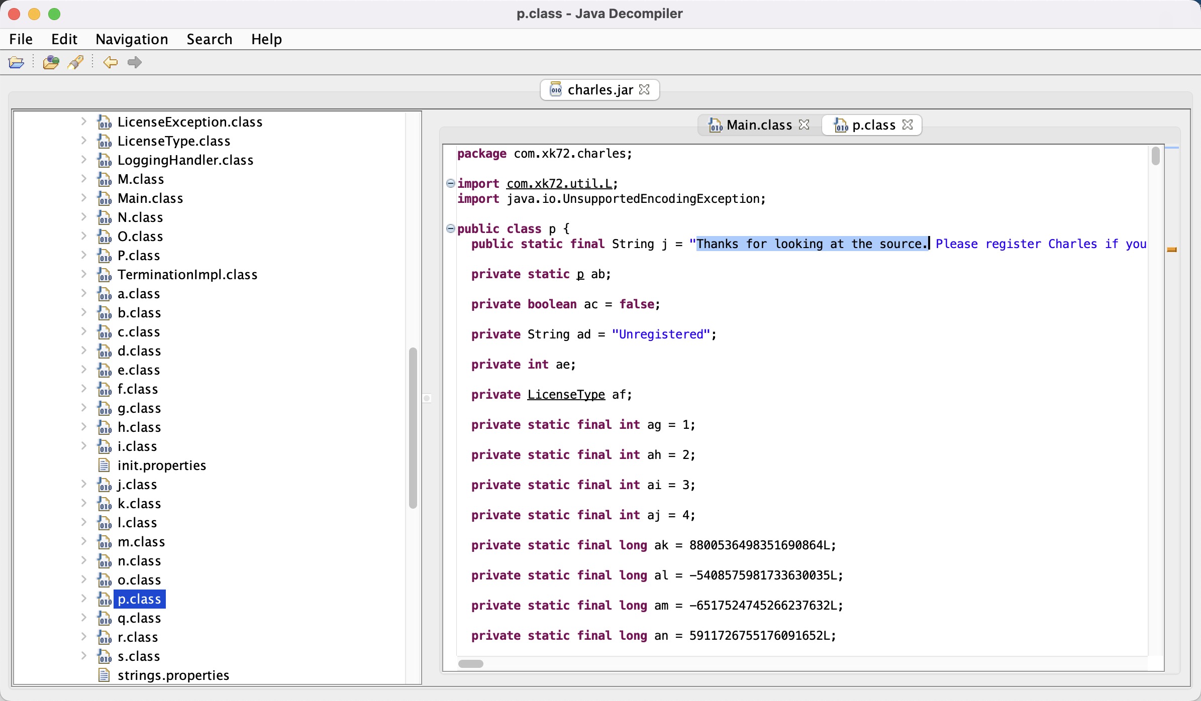This screenshot has width=1201, height=701.
Task: Go forward with the right arrow icon
Action: 134,62
